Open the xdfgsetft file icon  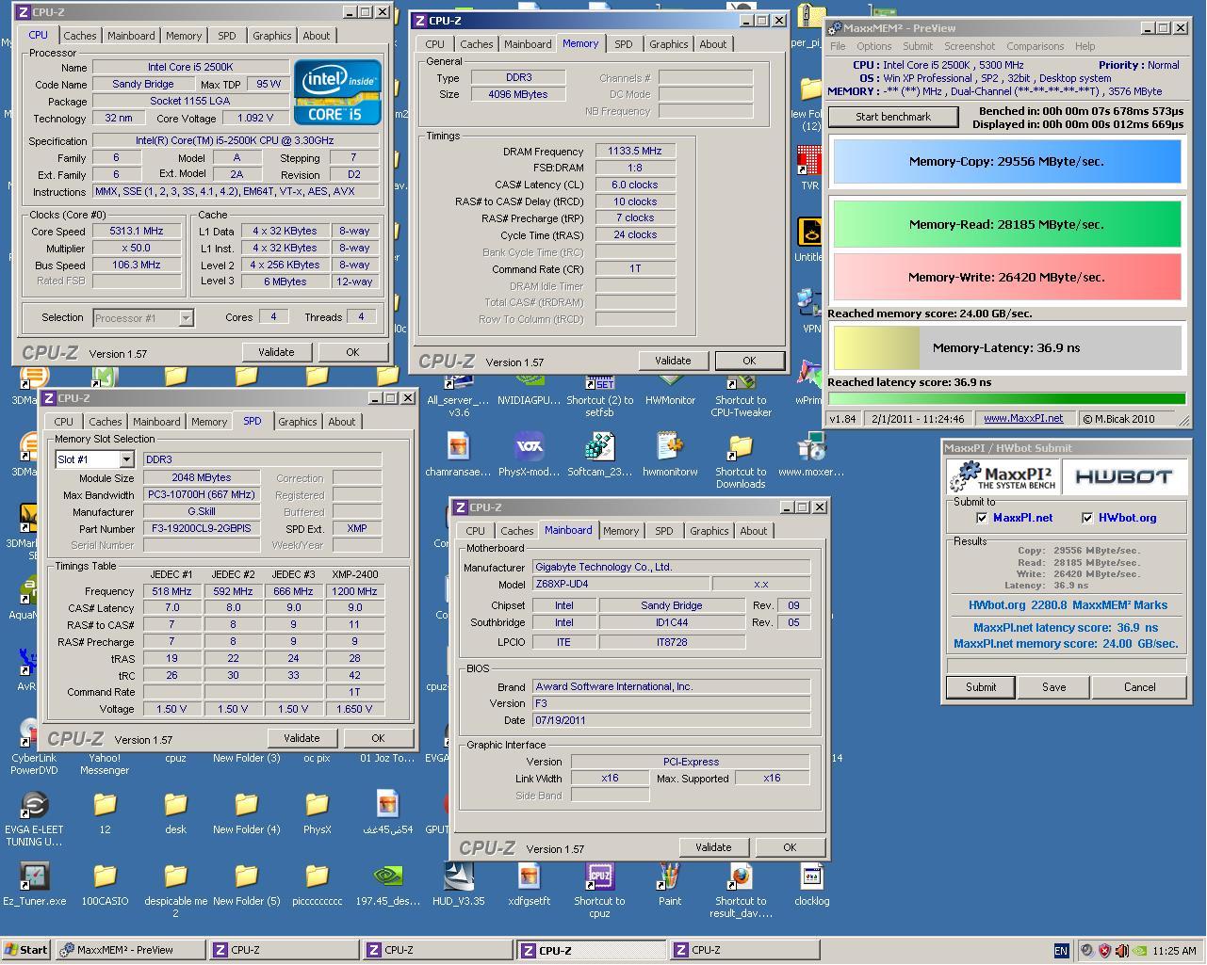(529, 883)
